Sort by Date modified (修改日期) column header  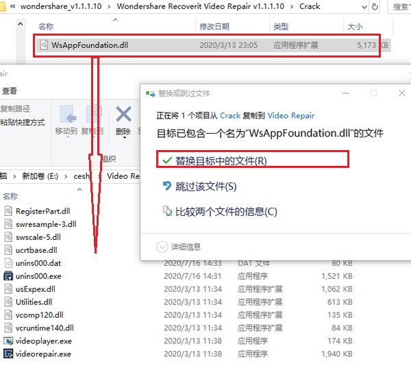click(x=216, y=26)
